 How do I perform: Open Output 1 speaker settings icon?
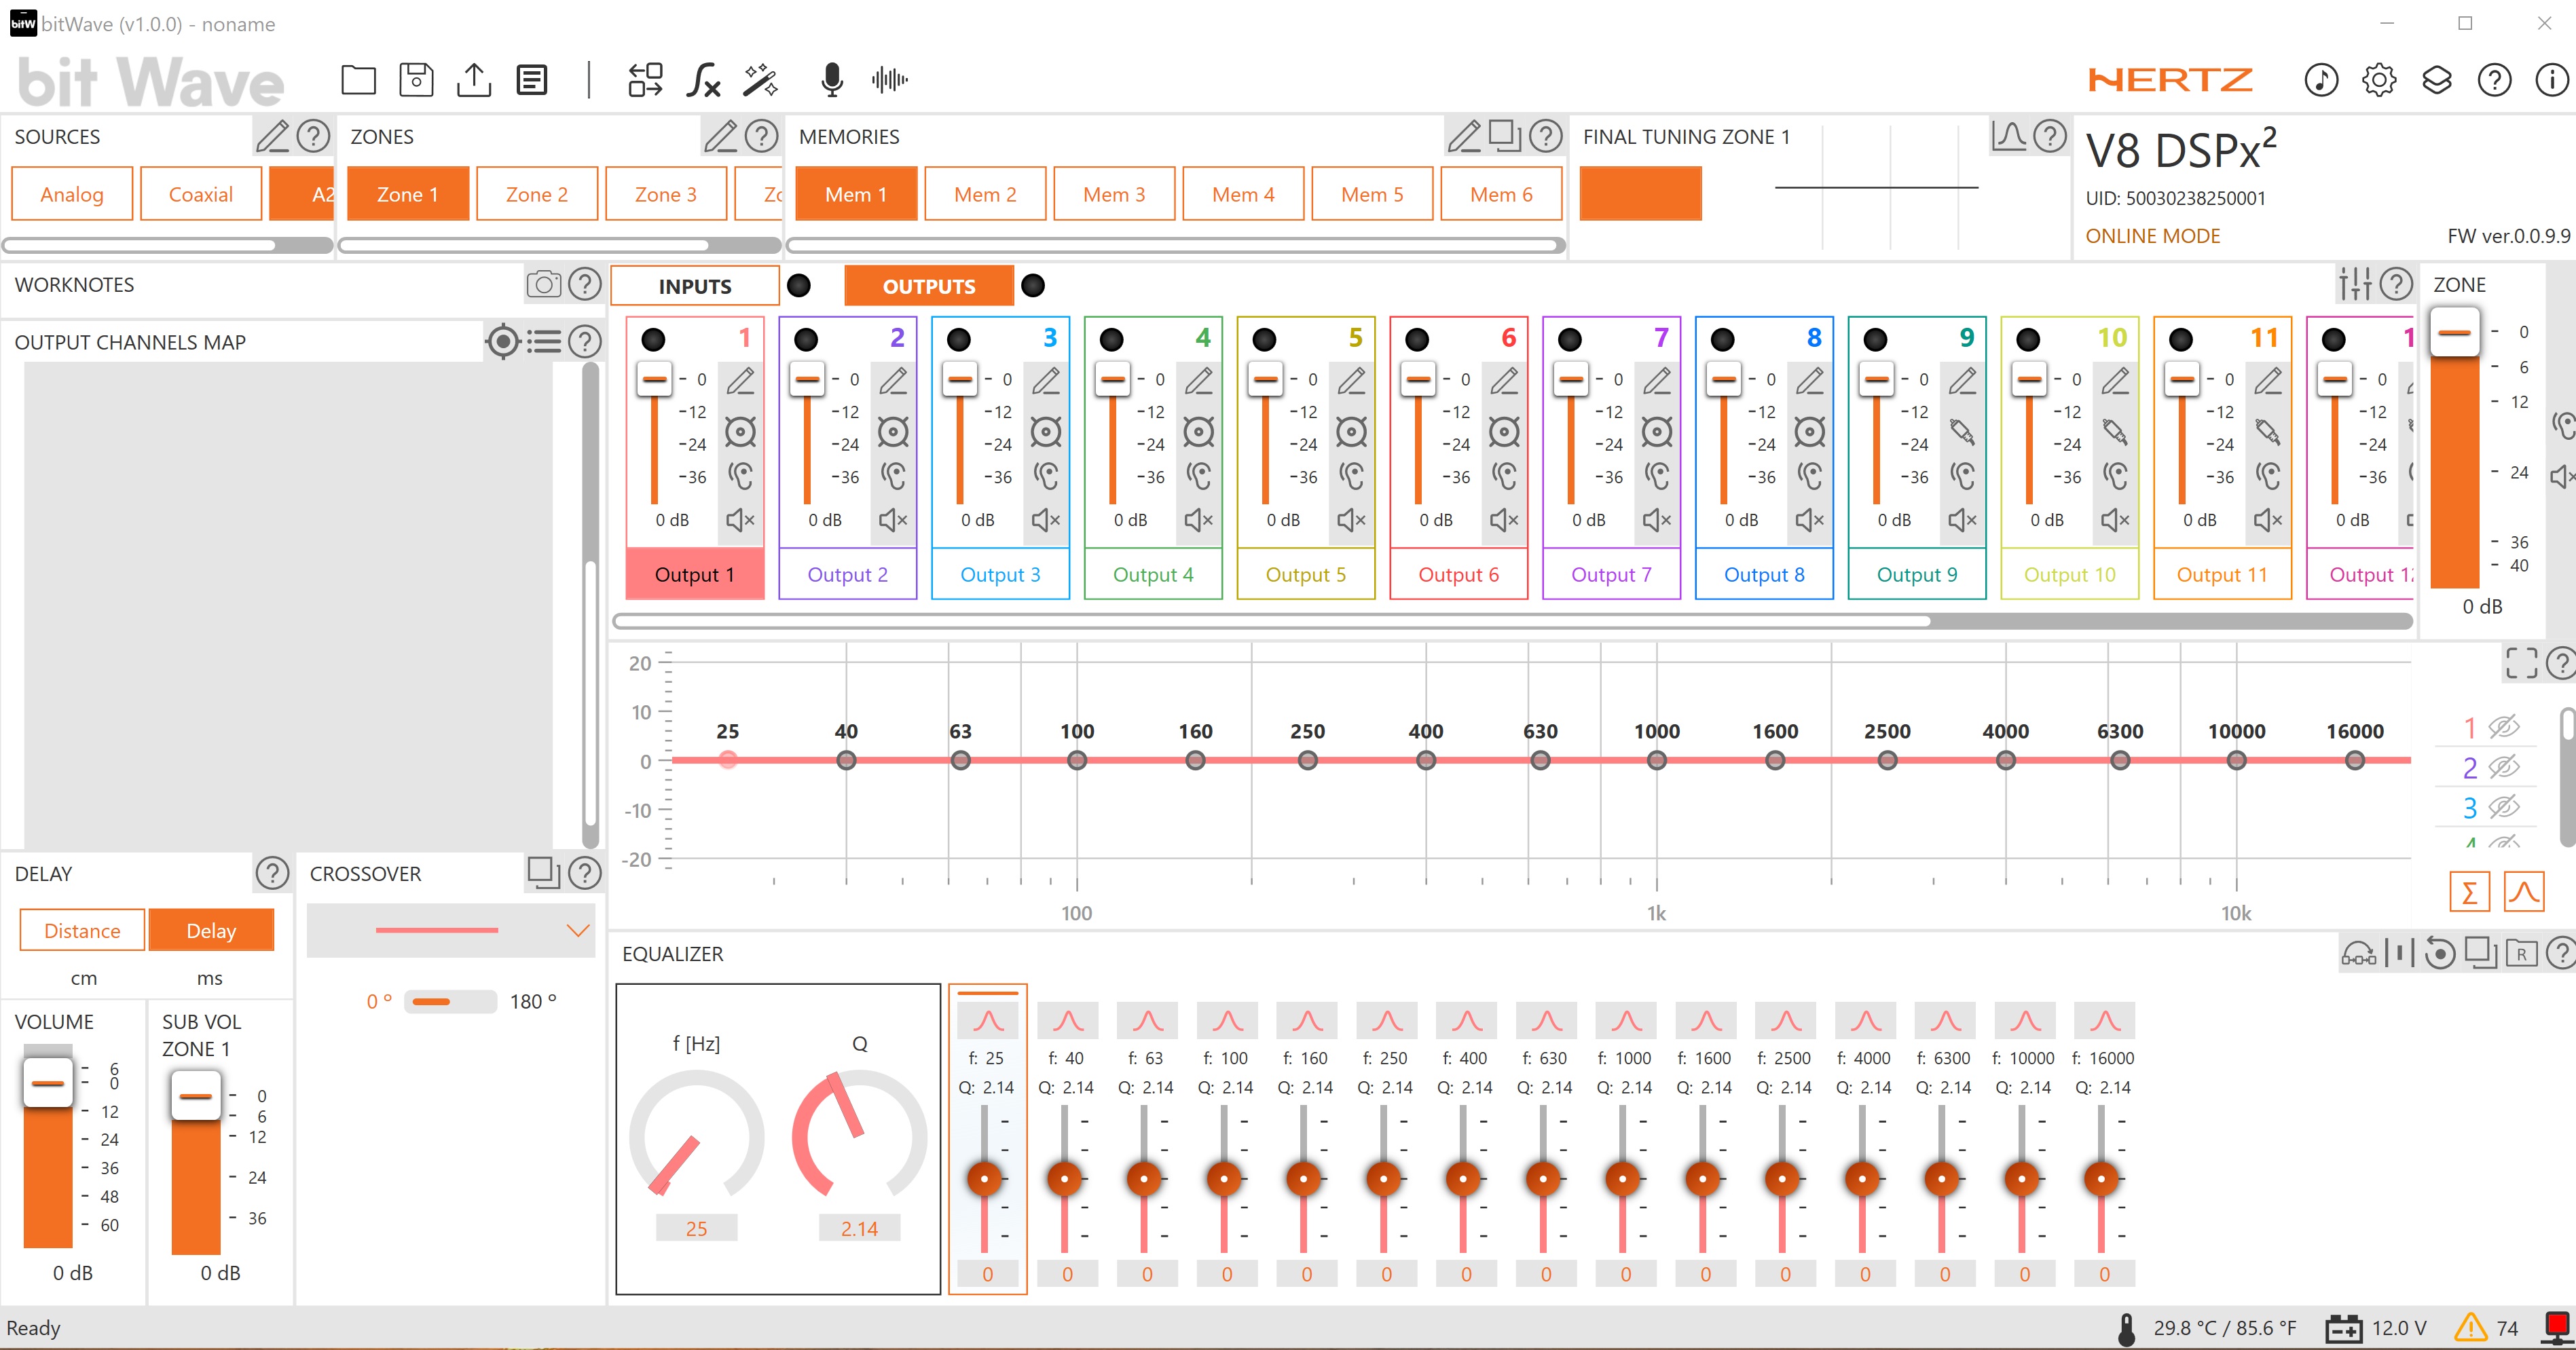(x=740, y=432)
